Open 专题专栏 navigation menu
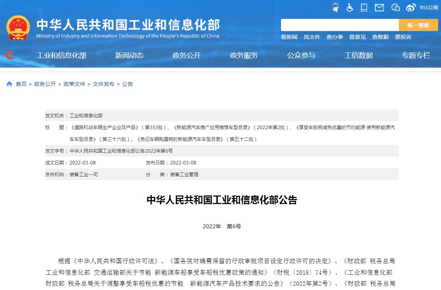 tap(416, 55)
